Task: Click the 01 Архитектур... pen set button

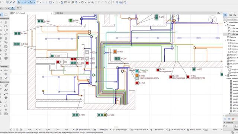Action: coord(122,130)
